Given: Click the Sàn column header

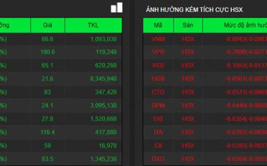Looking at the screenshot, I should [x=188, y=25].
